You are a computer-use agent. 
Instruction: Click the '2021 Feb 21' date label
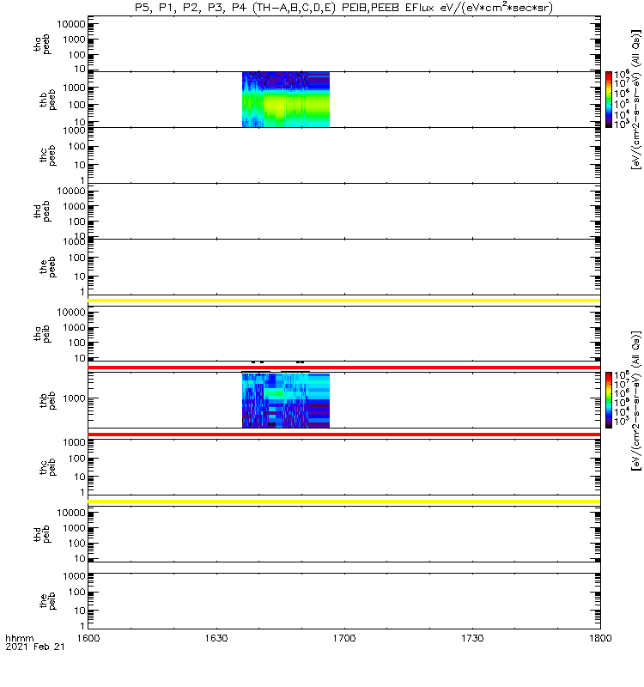pyautogui.click(x=35, y=647)
